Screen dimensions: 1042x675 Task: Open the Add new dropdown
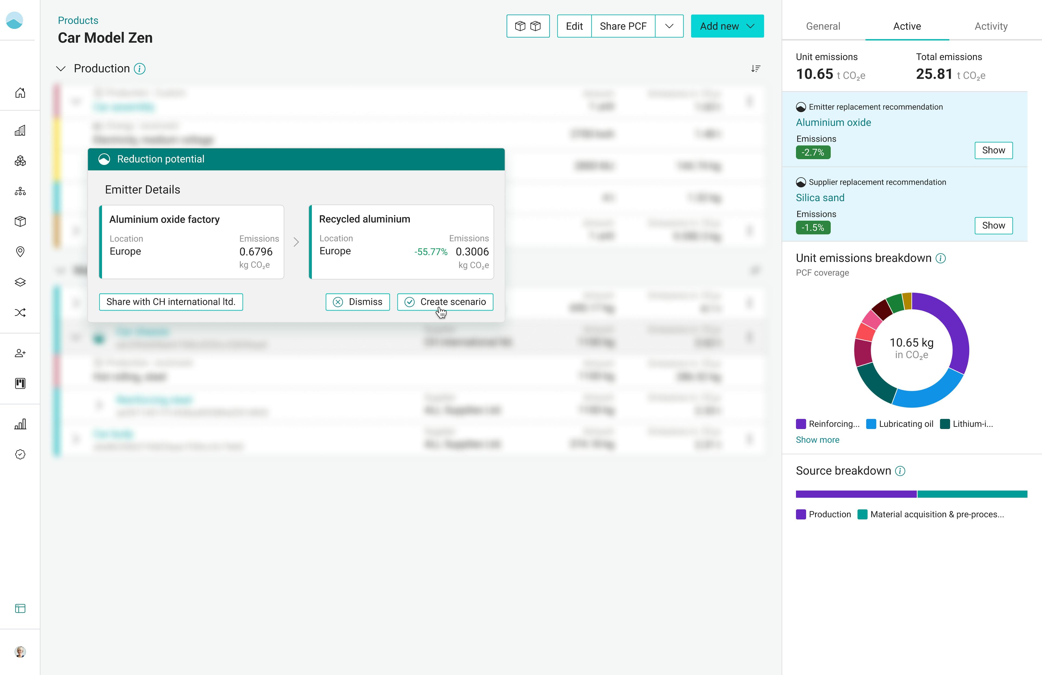727,26
